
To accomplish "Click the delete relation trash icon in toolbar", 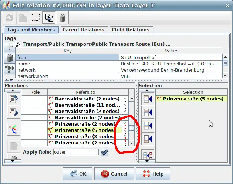I will (x=63, y=17).
